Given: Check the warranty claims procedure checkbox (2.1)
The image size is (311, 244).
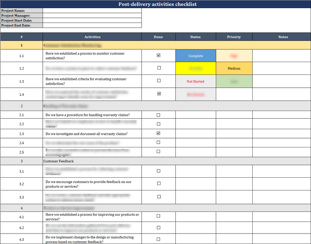Looking at the screenshot, I should point(158,114).
